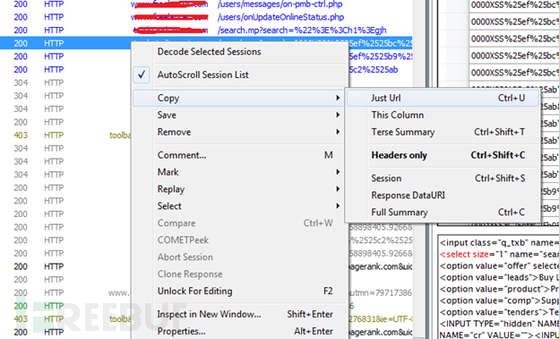Expand the Copy submenu arrow

coord(338,98)
